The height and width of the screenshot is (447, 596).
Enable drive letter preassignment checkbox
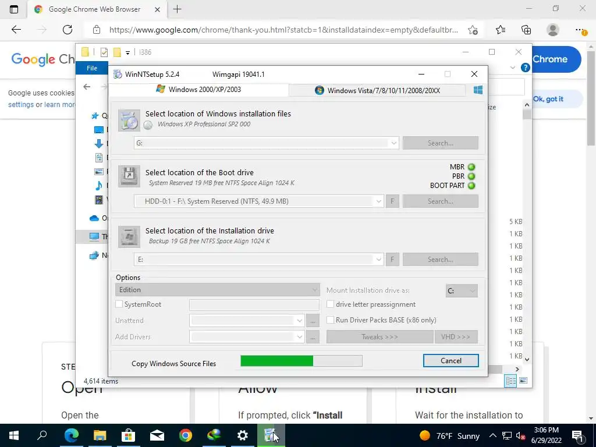(x=331, y=304)
